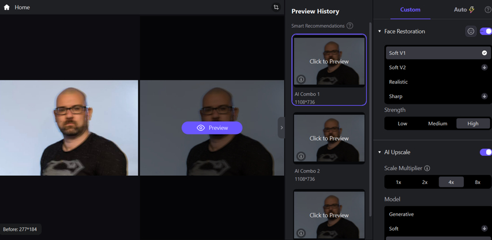Choose 4x scale multiplier

451,182
